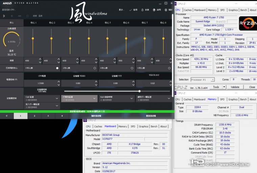Open the info icon in Ryzen Master header
Viewport: 257px width, 173px height.
click(165, 10)
